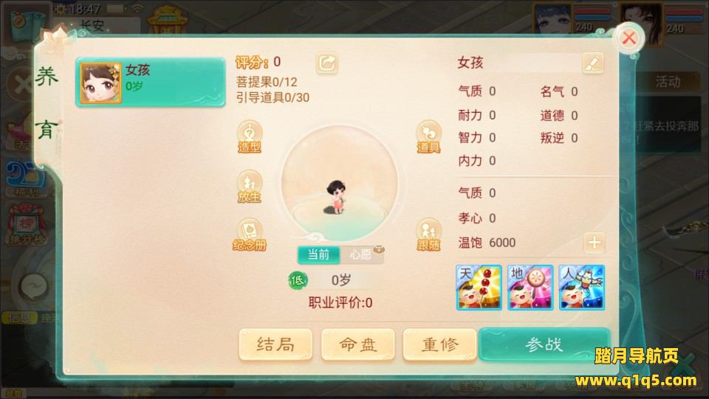This screenshot has width=709, height=399.
Task: Click the 命盘 button
Action: [x=357, y=344]
